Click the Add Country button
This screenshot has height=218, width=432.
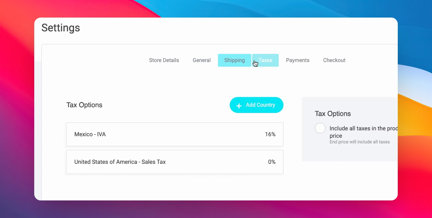(257, 105)
